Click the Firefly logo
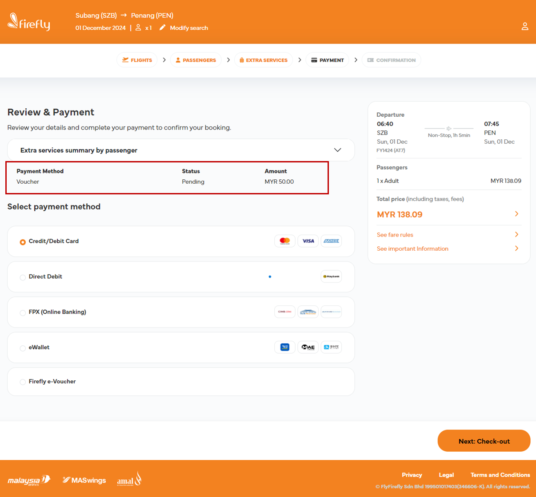536x497 pixels. [x=28, y=22]
